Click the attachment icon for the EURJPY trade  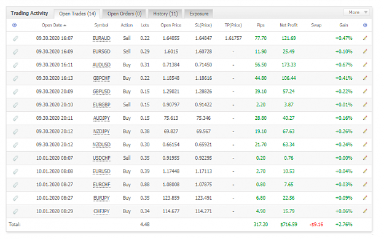[x=15, y=198]
